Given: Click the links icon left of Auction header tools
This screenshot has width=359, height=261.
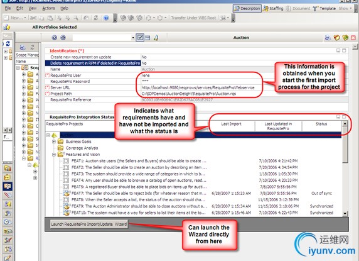Looking at the screenshot, I should click(328, 38).
